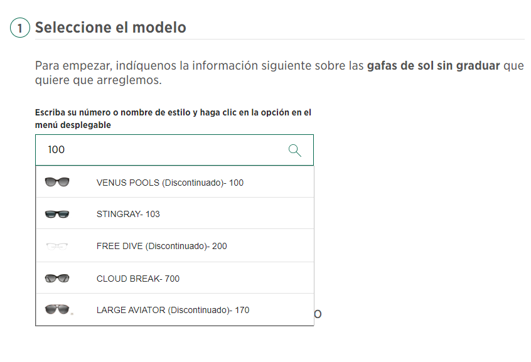Image resolution: width=531 pixels, height=362 pixels.
Task: Pick CLOUD BREAK- 700 suggestion
Action: pyautogui.click(x=174, y=278)
